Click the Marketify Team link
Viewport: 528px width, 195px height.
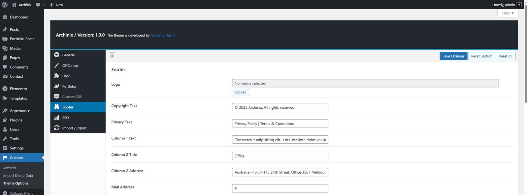[x=163, y=36]
